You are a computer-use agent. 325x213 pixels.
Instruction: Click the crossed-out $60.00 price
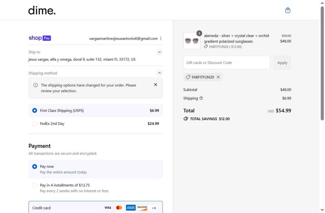[x=286, y=36]
